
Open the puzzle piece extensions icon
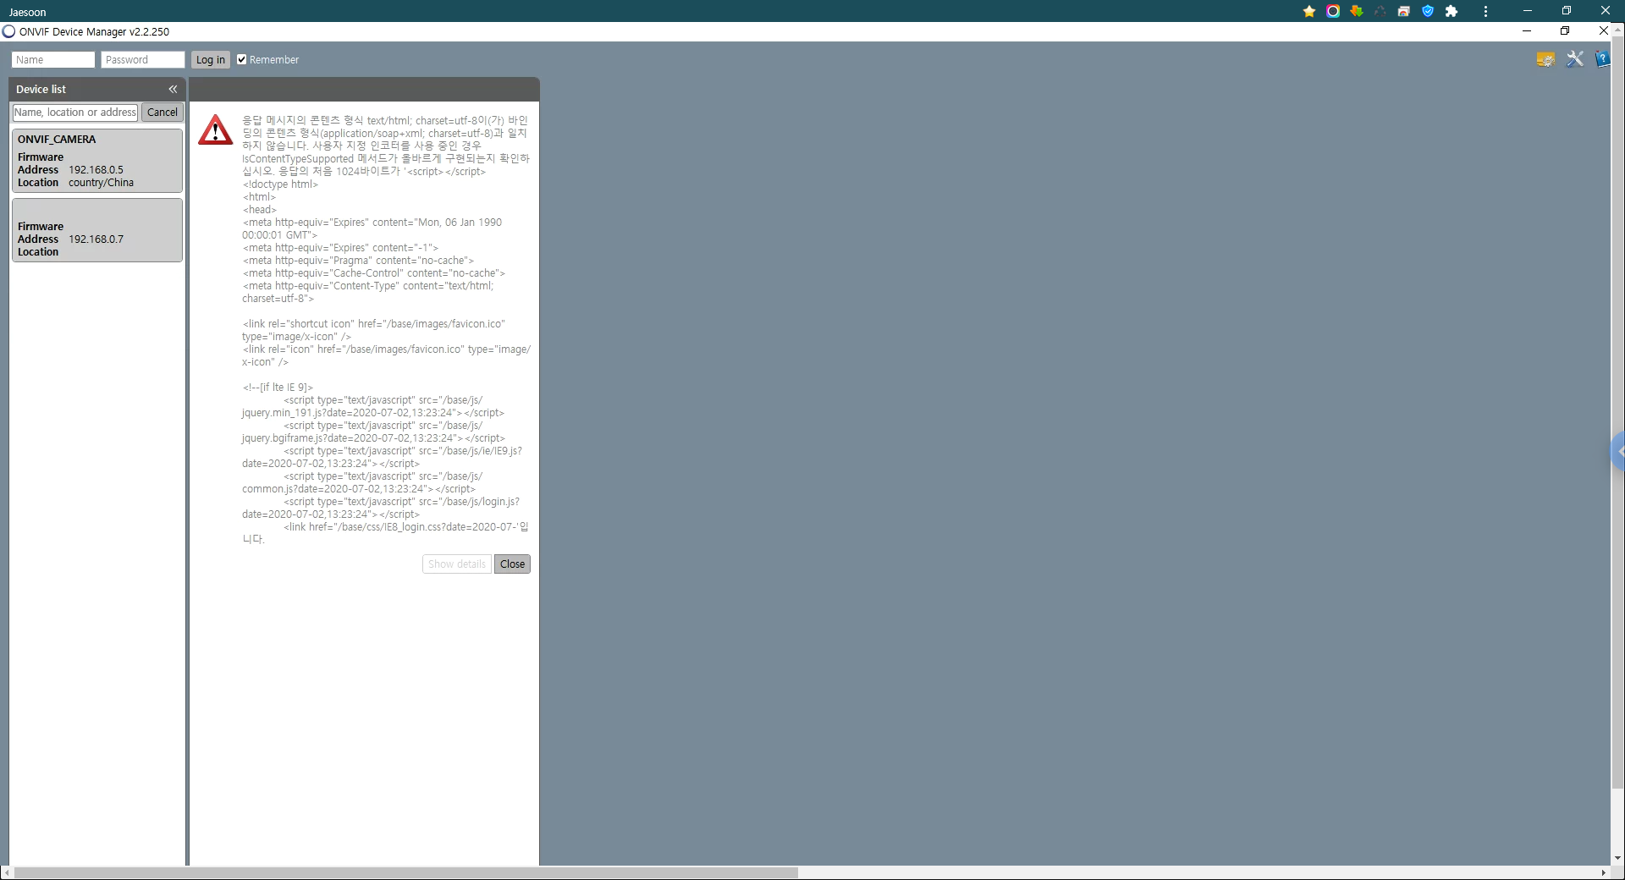pos(1451,11)
